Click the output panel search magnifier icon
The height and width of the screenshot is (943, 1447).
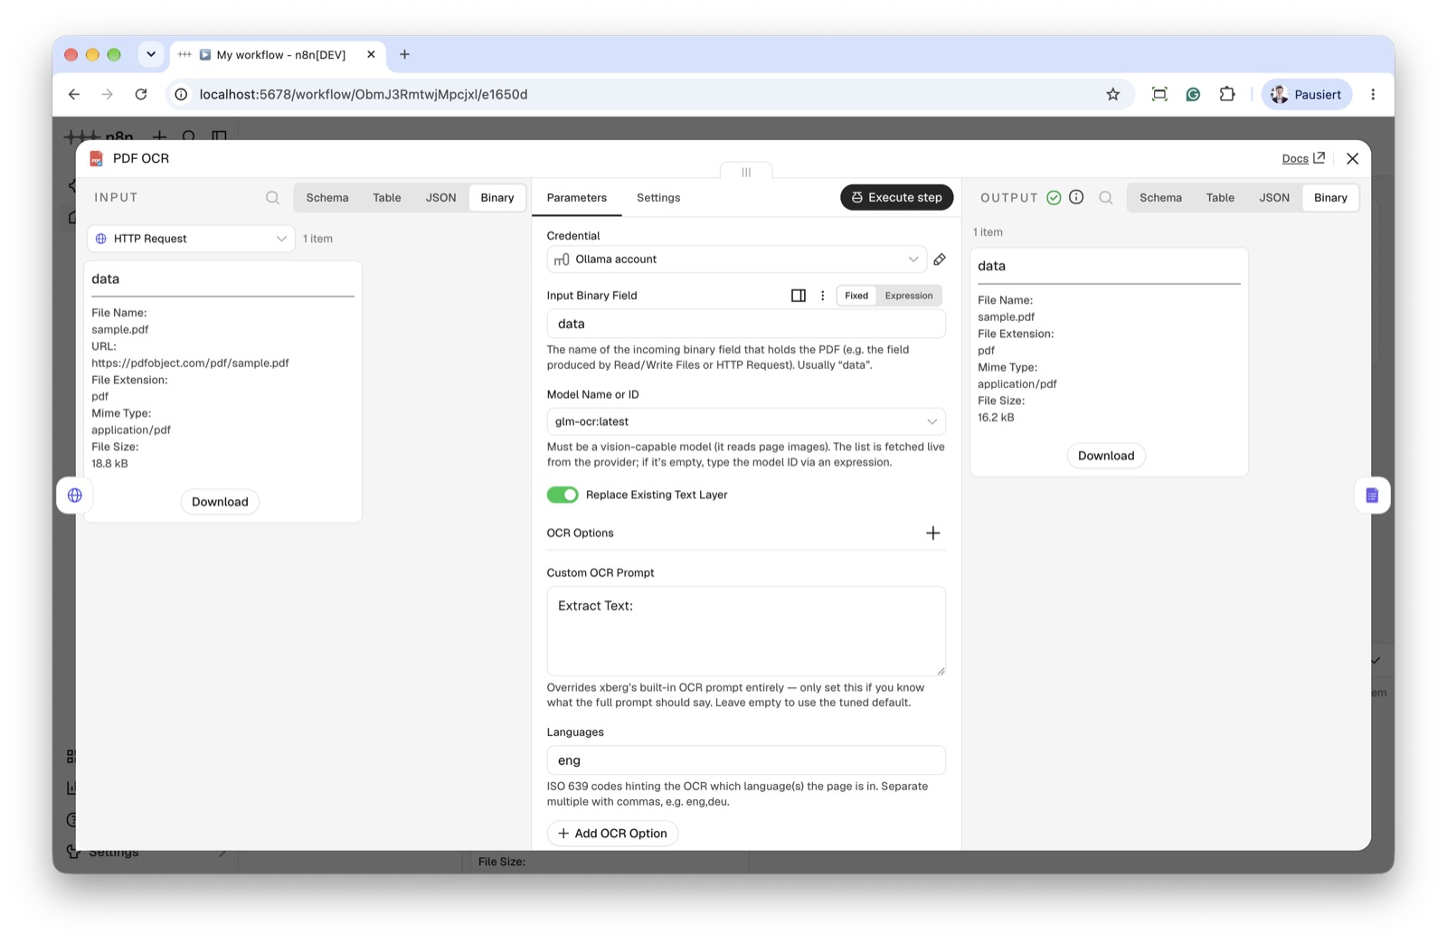[1105, 197]
